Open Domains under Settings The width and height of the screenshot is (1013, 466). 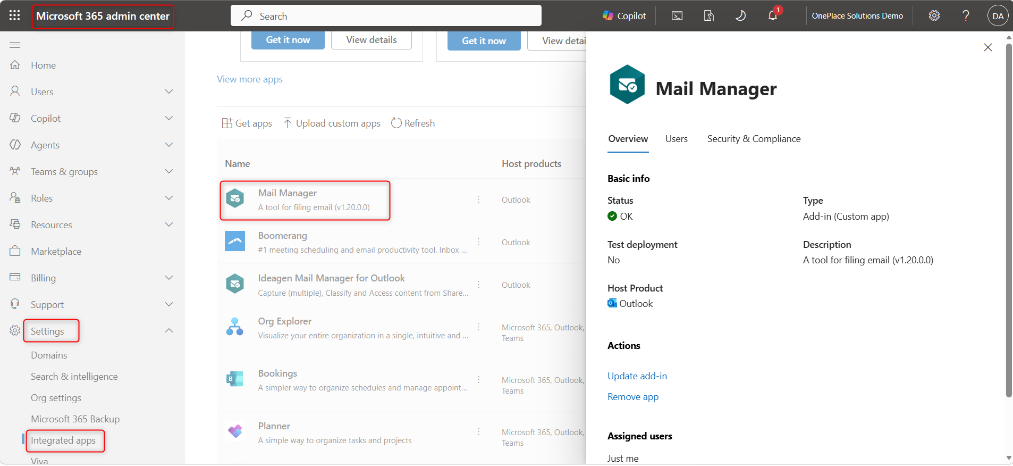tap(49, 355)
